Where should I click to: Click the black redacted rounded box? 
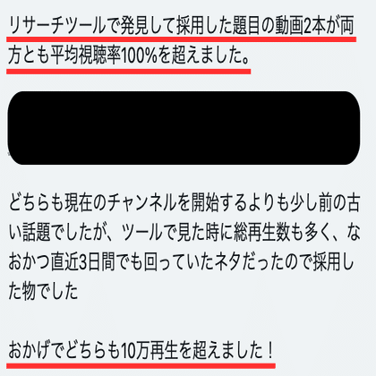[184, 128]
